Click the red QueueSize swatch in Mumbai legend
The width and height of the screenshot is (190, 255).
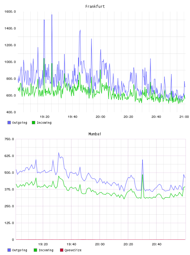coord(62,250)
